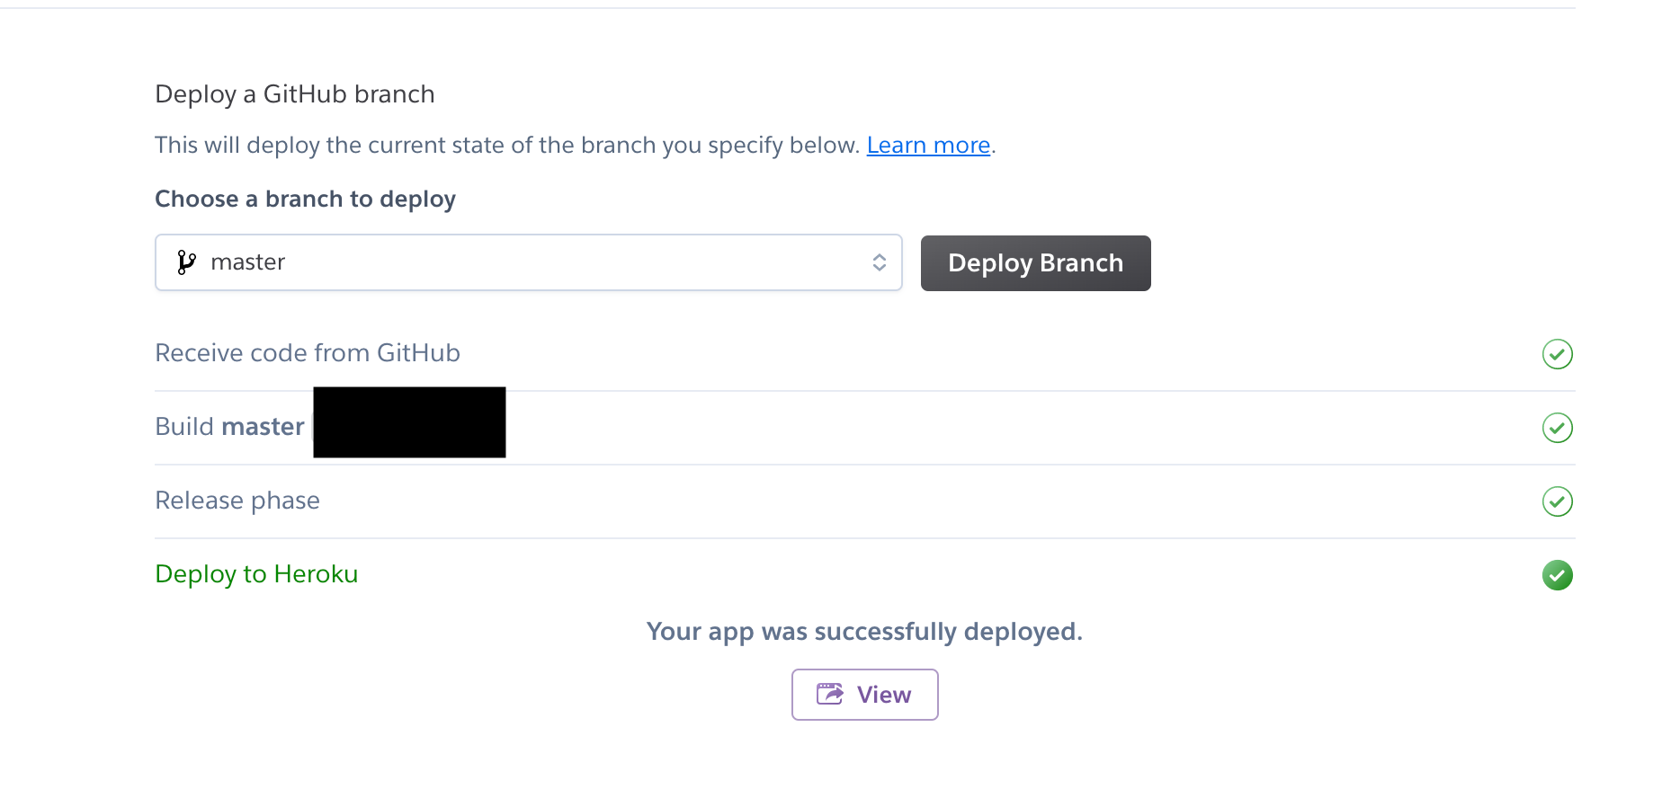Click the Deploy a GitHub branch heading
Viewport: 1653px width, 798px height.
pos(295,94)
